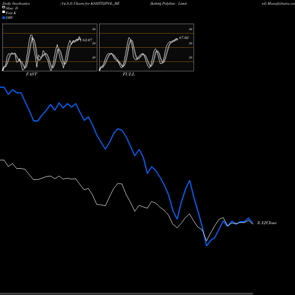Click the FULL chart label

[x=129, y=74]
